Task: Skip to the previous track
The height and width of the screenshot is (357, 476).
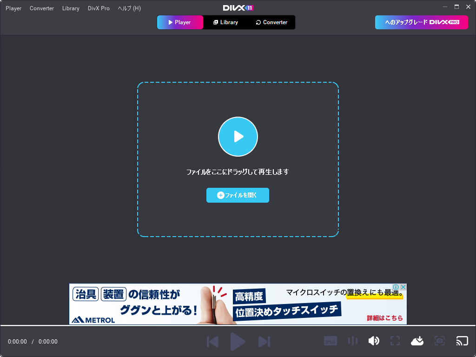Action: (x=212, y=341)
